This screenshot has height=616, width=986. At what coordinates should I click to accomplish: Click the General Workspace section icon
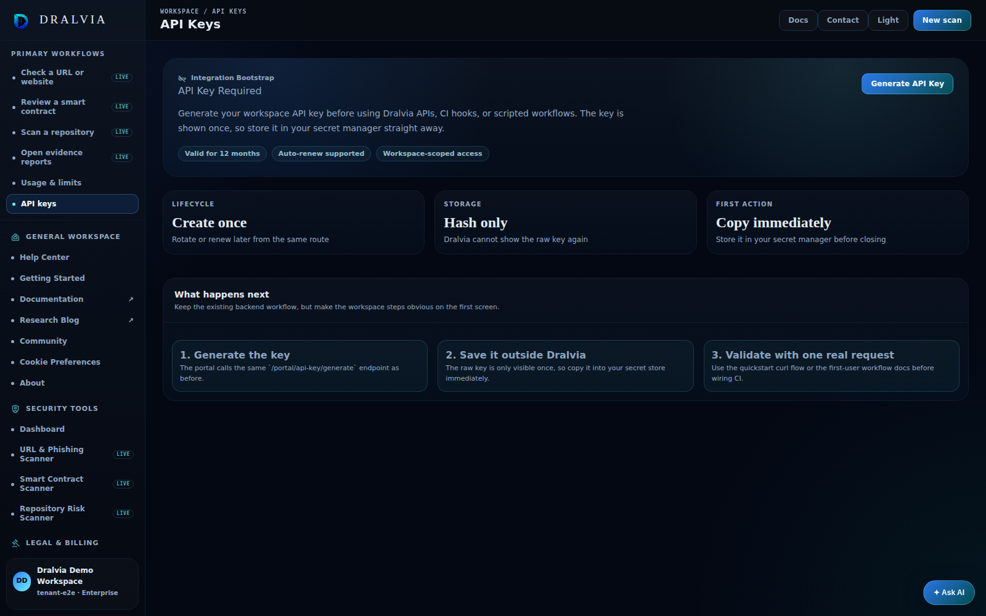(x=15, y=237)
